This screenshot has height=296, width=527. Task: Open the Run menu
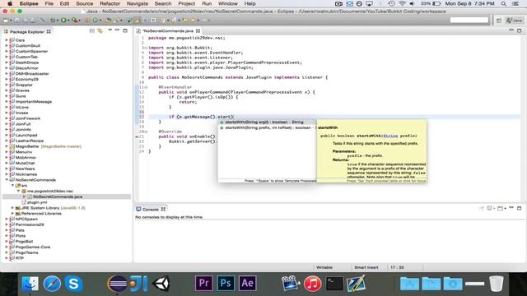tap(207, 3)
